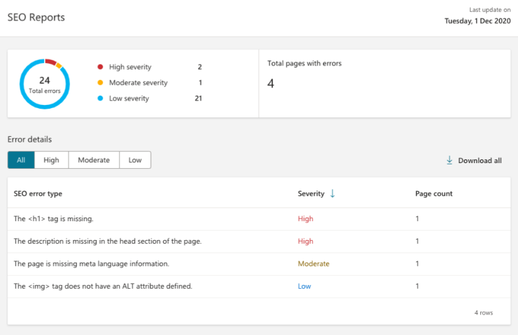Click the Total errors donut chart
The image size is (518, 335).
44,84
